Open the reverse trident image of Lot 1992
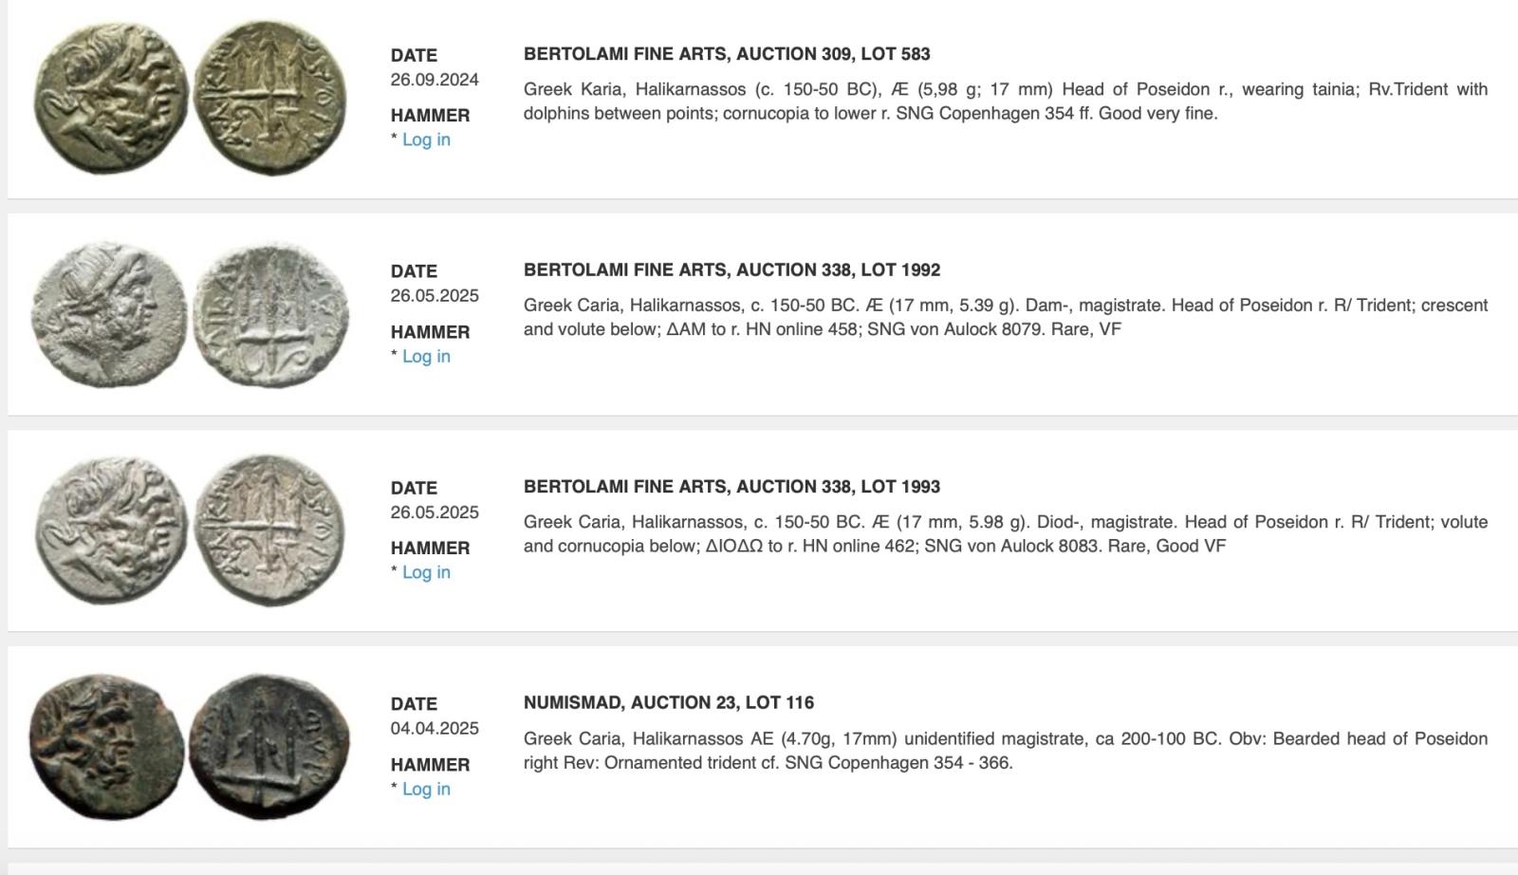This screenshot has height=875, width=1518. click(x=270, y=315)
